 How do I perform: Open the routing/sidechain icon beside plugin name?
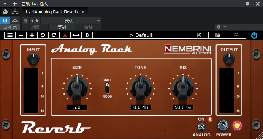point(15,12)
